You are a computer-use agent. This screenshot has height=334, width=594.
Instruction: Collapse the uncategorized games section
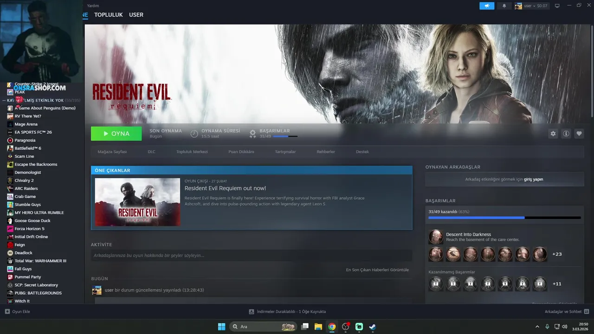coord(4,100)
